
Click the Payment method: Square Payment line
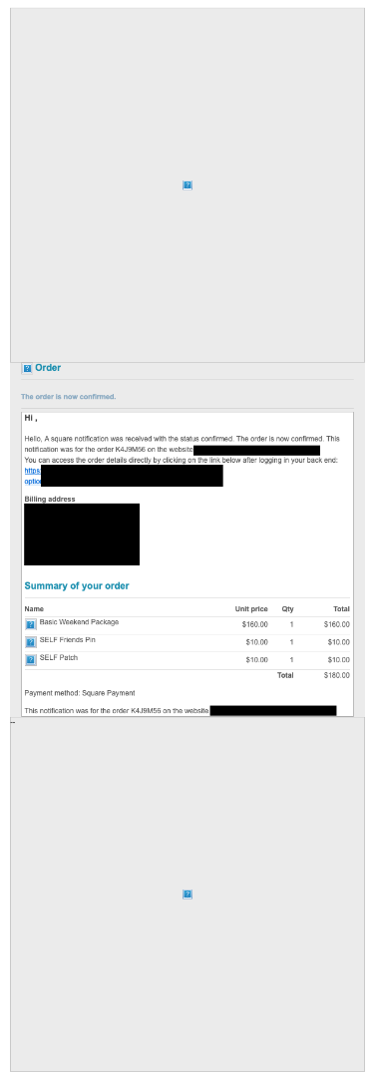(80, 693)
